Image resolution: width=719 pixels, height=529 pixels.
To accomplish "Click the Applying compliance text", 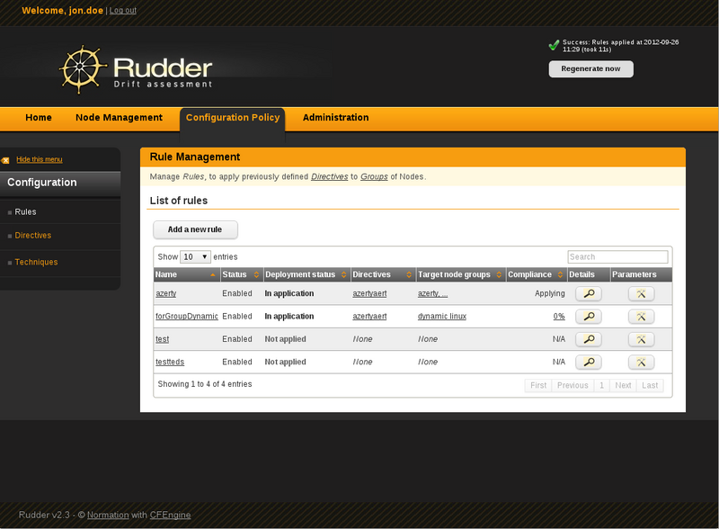I will [x=550, y=293].
